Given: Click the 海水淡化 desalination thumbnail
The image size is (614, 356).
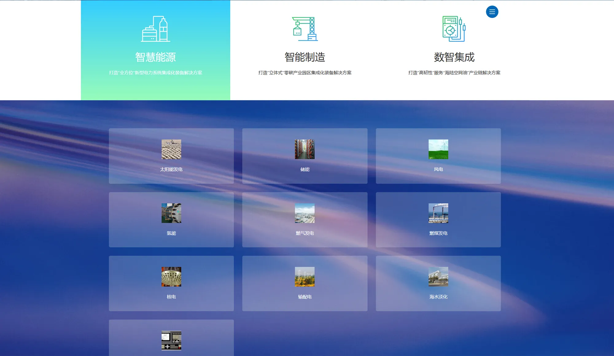Looking at the screenshot, I should click(438, 277).
